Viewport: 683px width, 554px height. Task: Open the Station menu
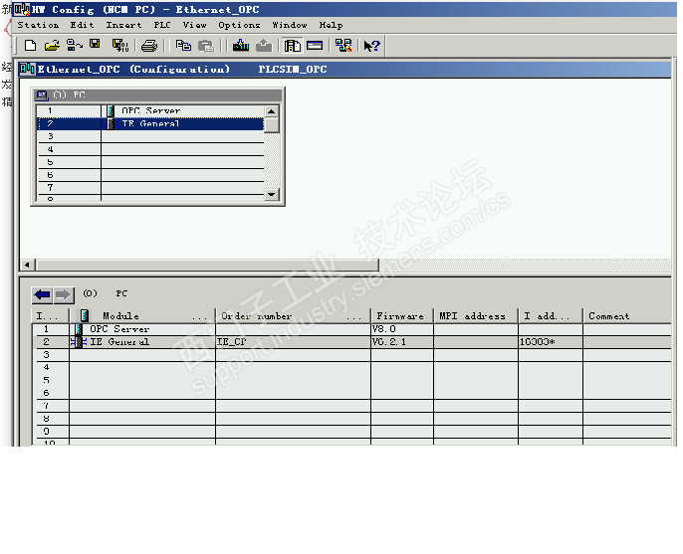38,25
